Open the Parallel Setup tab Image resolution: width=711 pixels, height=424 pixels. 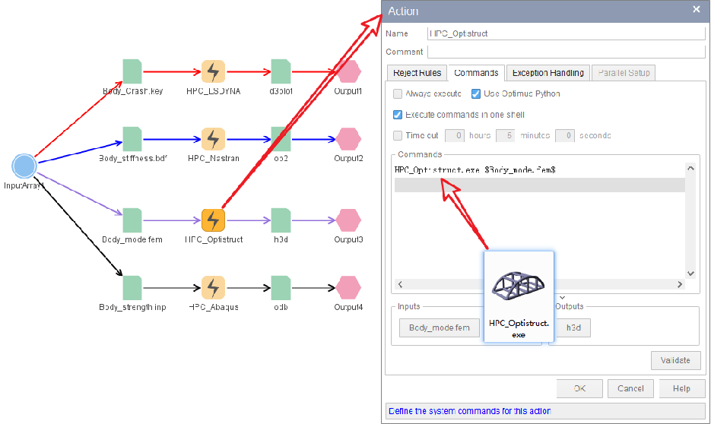pyautogui.click(x=624, y=73)
